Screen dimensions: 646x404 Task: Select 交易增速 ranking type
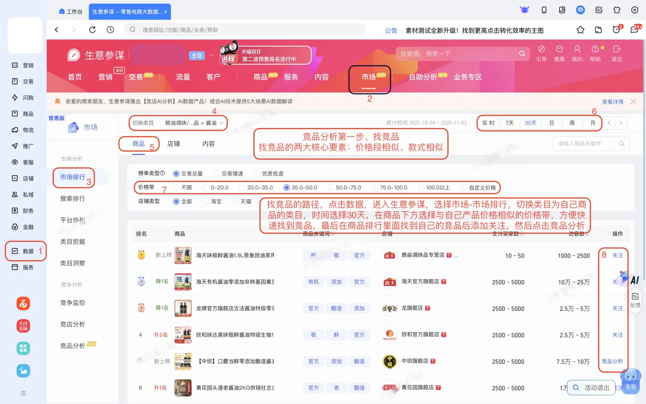pos(228,174)
